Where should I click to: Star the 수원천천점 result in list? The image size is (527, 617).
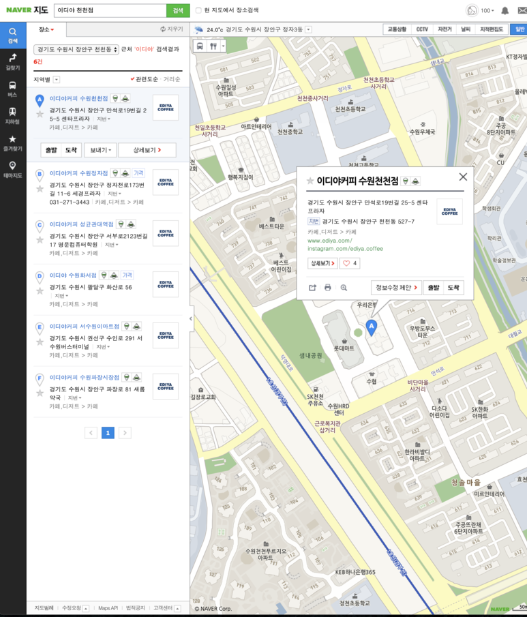(40, 115)
